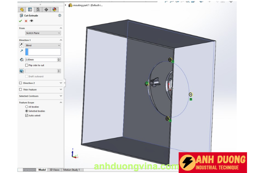Open Cut-Extrude help question mark
The width and height of the screenshot is (260, 173).
coord(60,16)
